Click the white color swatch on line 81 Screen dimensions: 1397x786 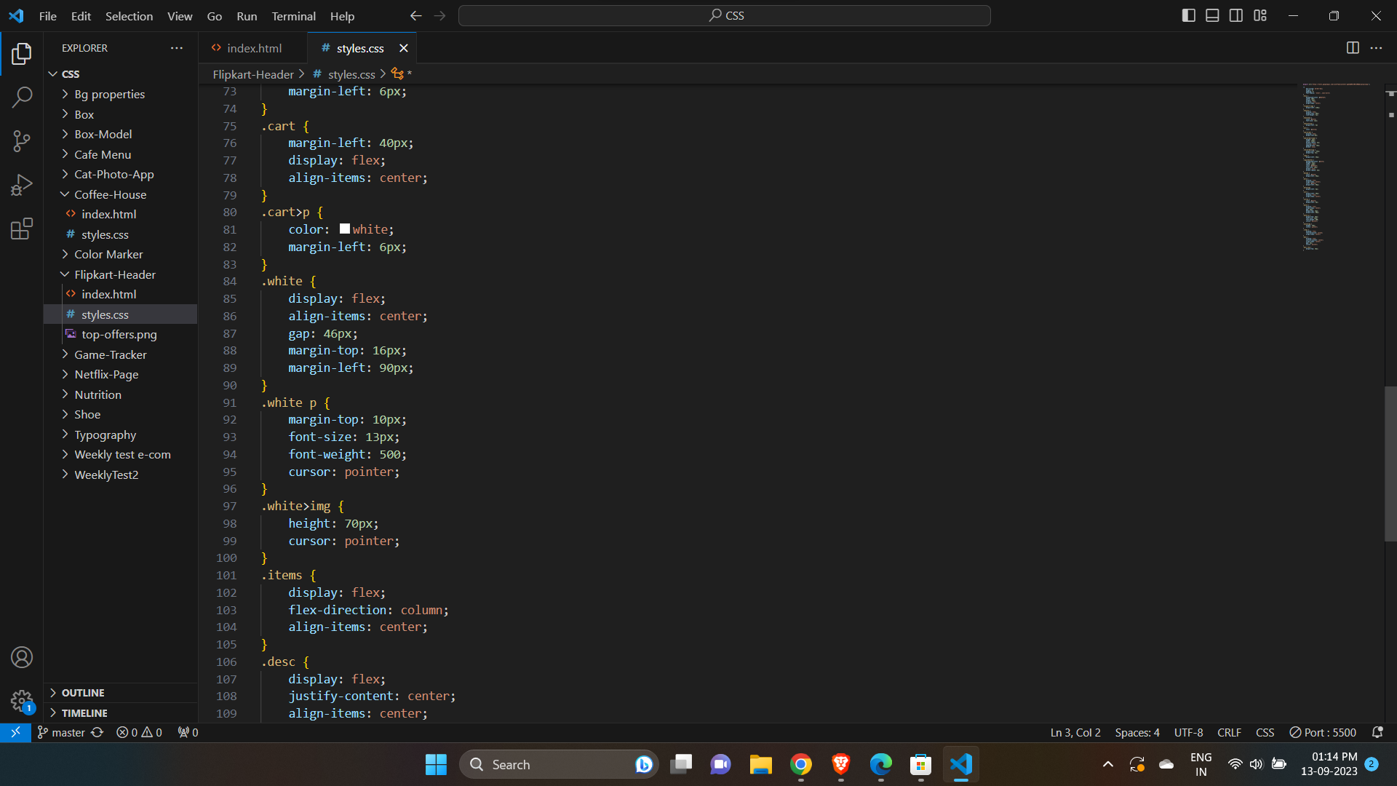pos(344,228)
